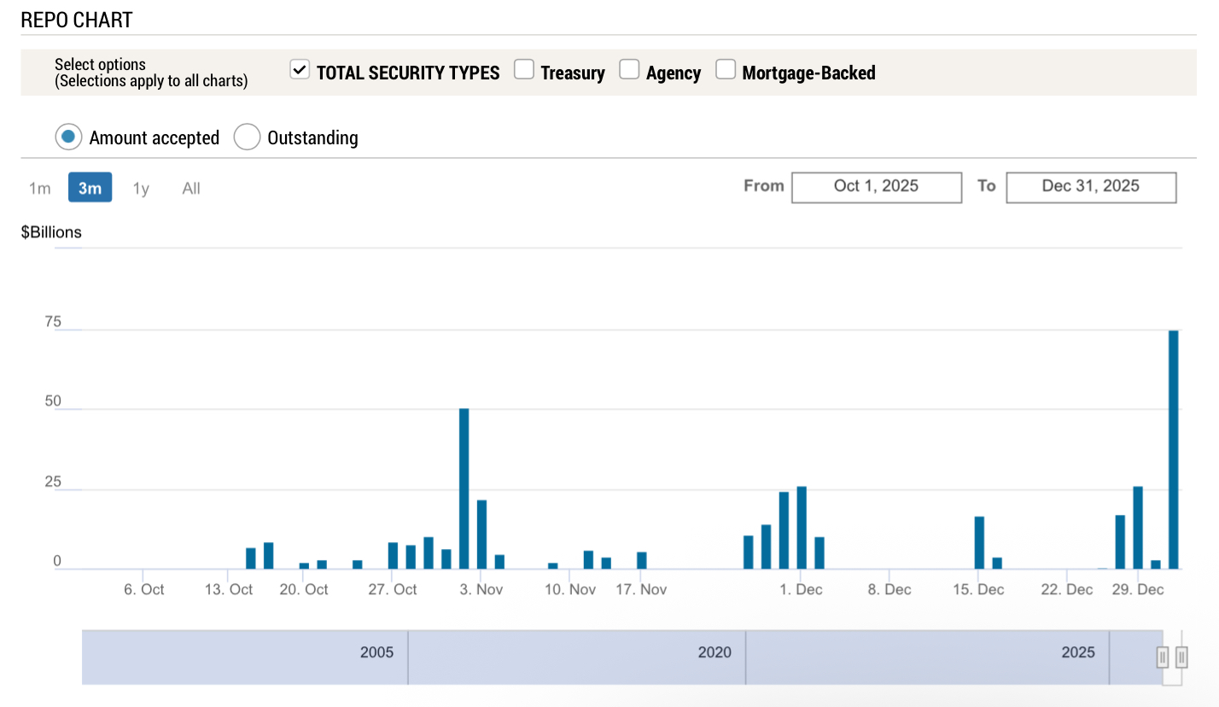The width and height of the screenshot is (1219, 707).
Task: Switch to the Outstanding radio option
Action: click(x=247, y=137)
